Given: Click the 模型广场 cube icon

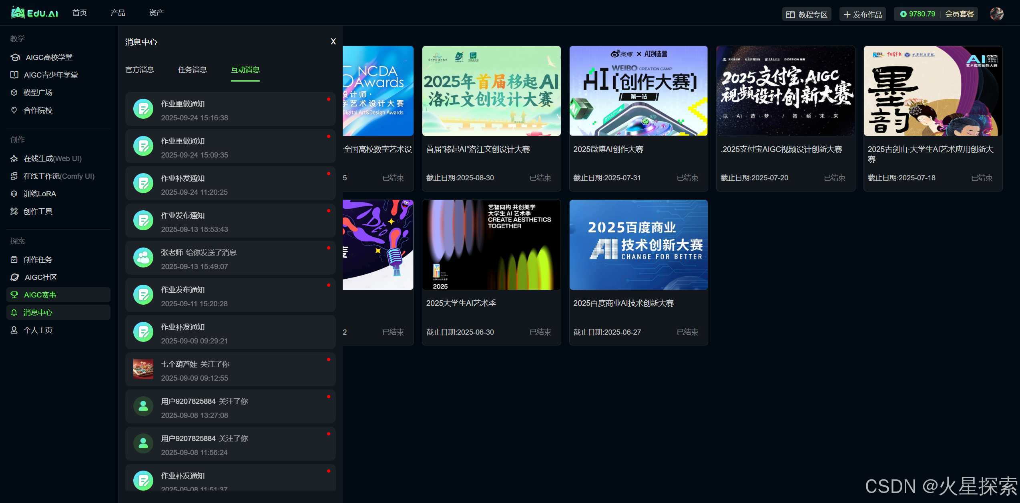Looking at the screenshot, I should tap(14, 92).
